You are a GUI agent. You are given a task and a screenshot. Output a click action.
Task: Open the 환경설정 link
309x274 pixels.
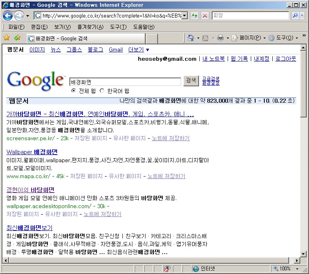point(211,83)
